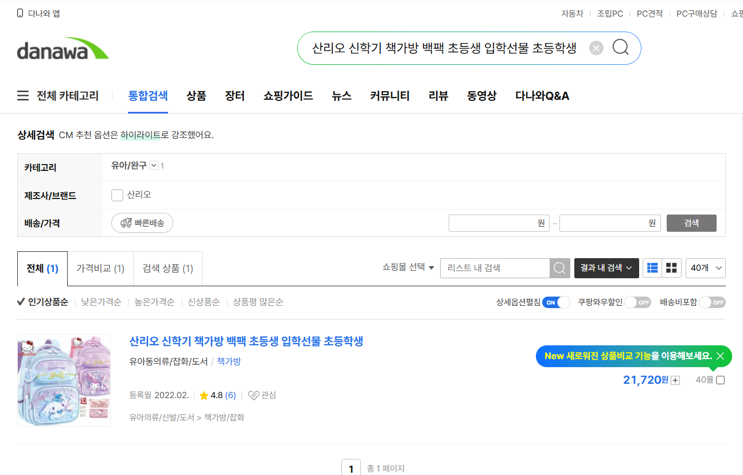Close the 상품비교 tooltip banner
This screenshot has width=743, height=475.
point(720,356)
